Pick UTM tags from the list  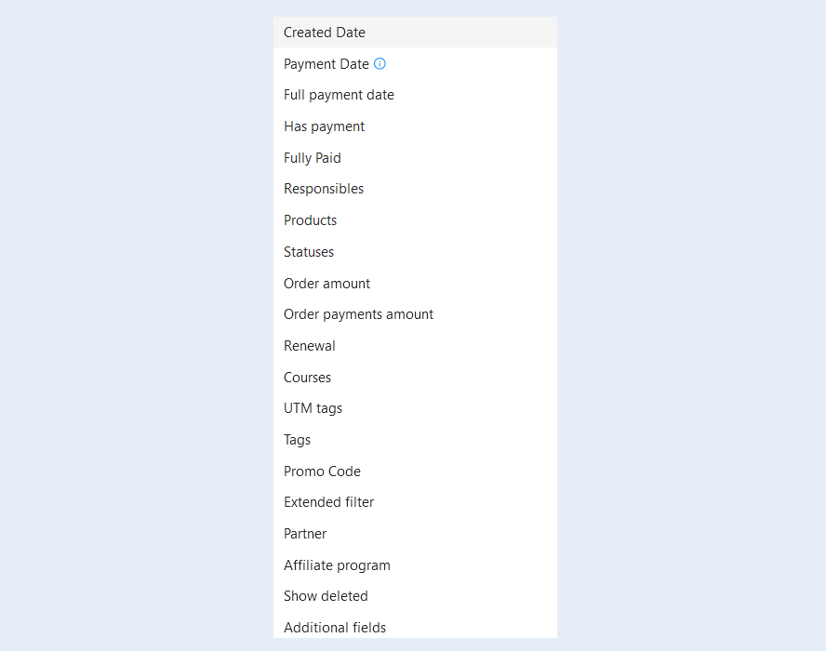point(415,408)
